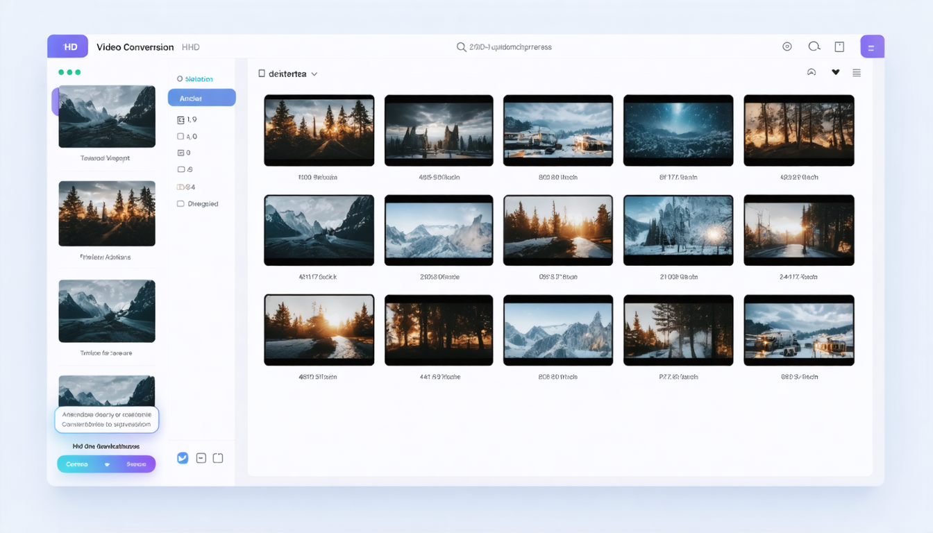Click the orange icon beside '34'
Viewport: 933px width, 533px height.
180,187
